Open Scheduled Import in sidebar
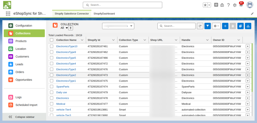This screenshot has width=257, height=123. 24,105
